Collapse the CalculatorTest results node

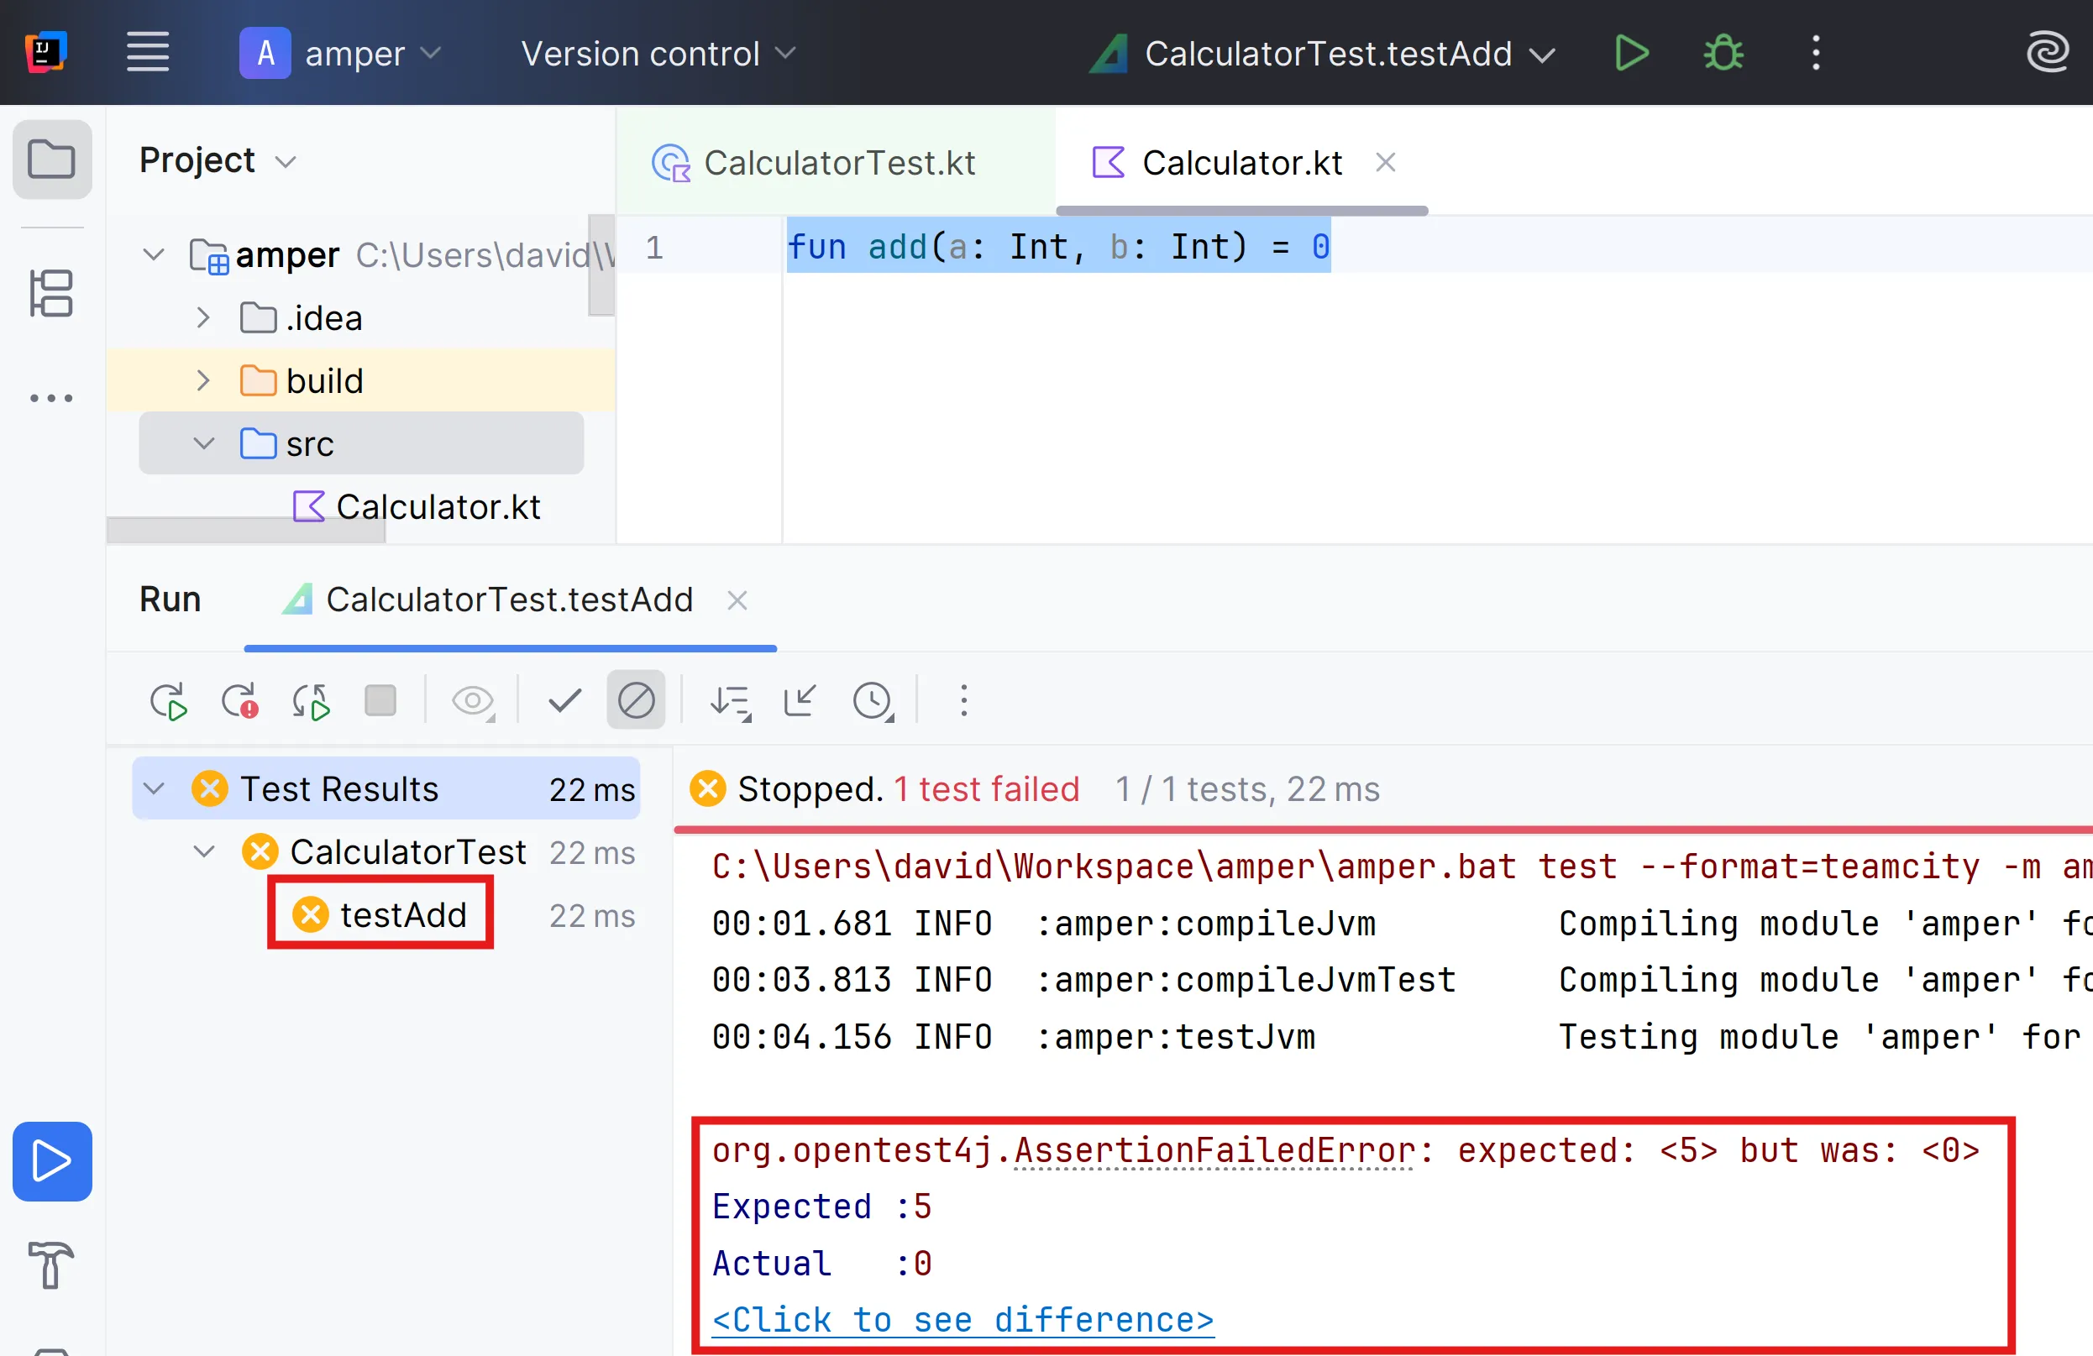pyautogui.click(x=204, y=851)
